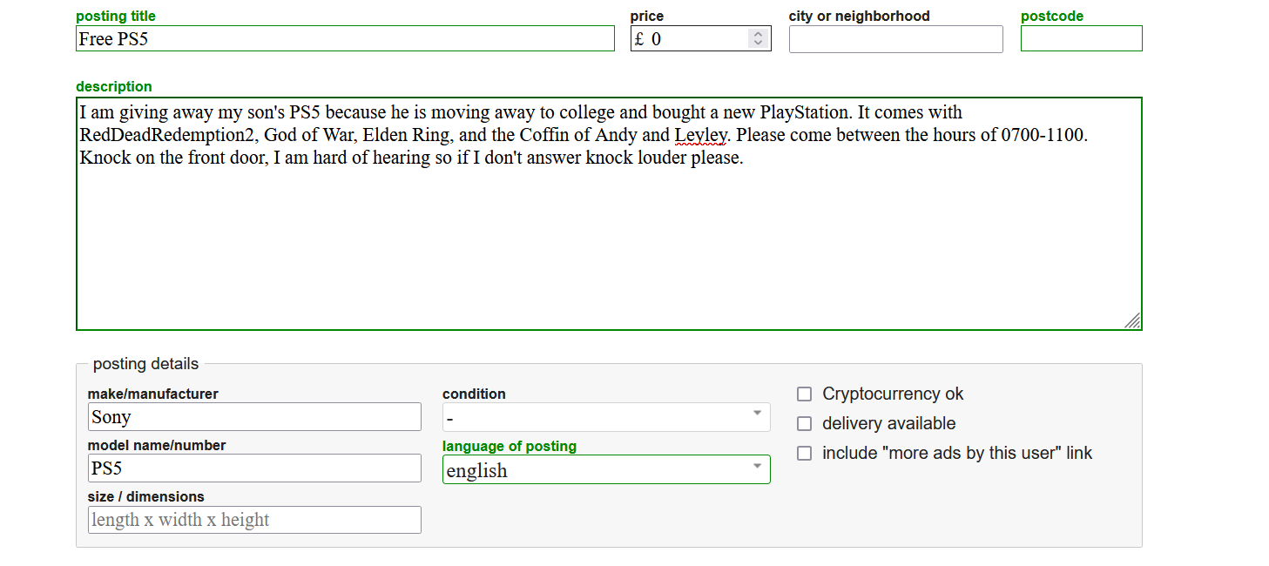The height and width of the screenshot is (566, 1269).
Task: Expand the language of posting dropdown
Action: click(x=605, y=470)
